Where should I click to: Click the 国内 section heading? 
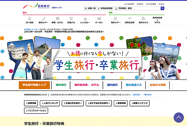click(25, 13)
